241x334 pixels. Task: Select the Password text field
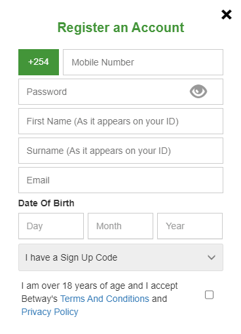coord(120,92)
